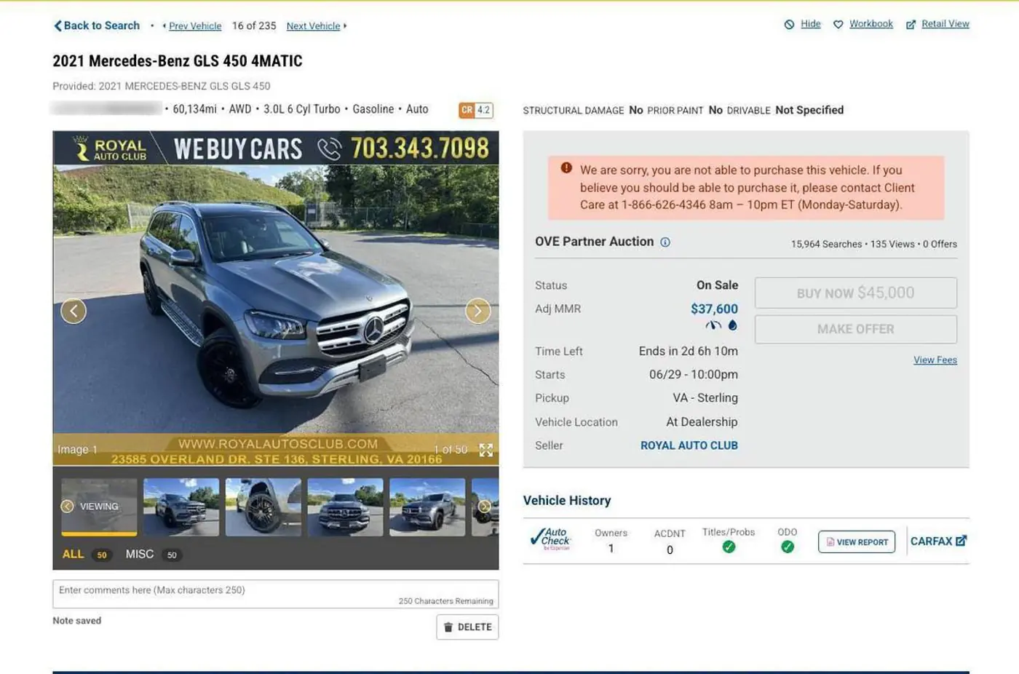Click the red alert icon in the warning banner
Viewport: 1019px width, 674px height.
coord(566,168)
